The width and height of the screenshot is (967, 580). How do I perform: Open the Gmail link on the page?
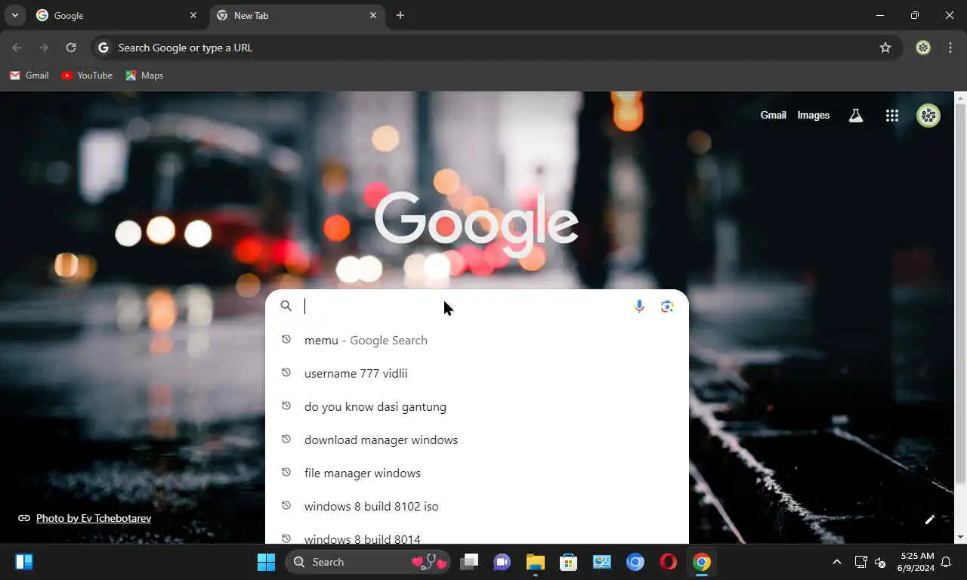(x=773, y=116)
